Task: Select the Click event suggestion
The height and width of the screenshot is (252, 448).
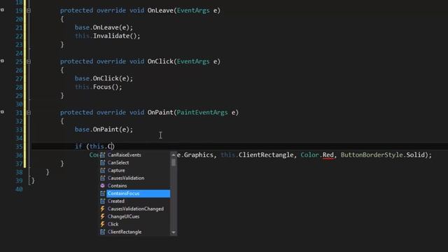Action: [x=113, y=224]
